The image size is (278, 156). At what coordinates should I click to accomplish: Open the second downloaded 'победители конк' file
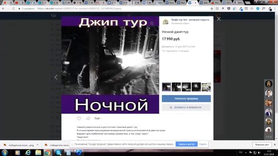click(x=57, y=145)
